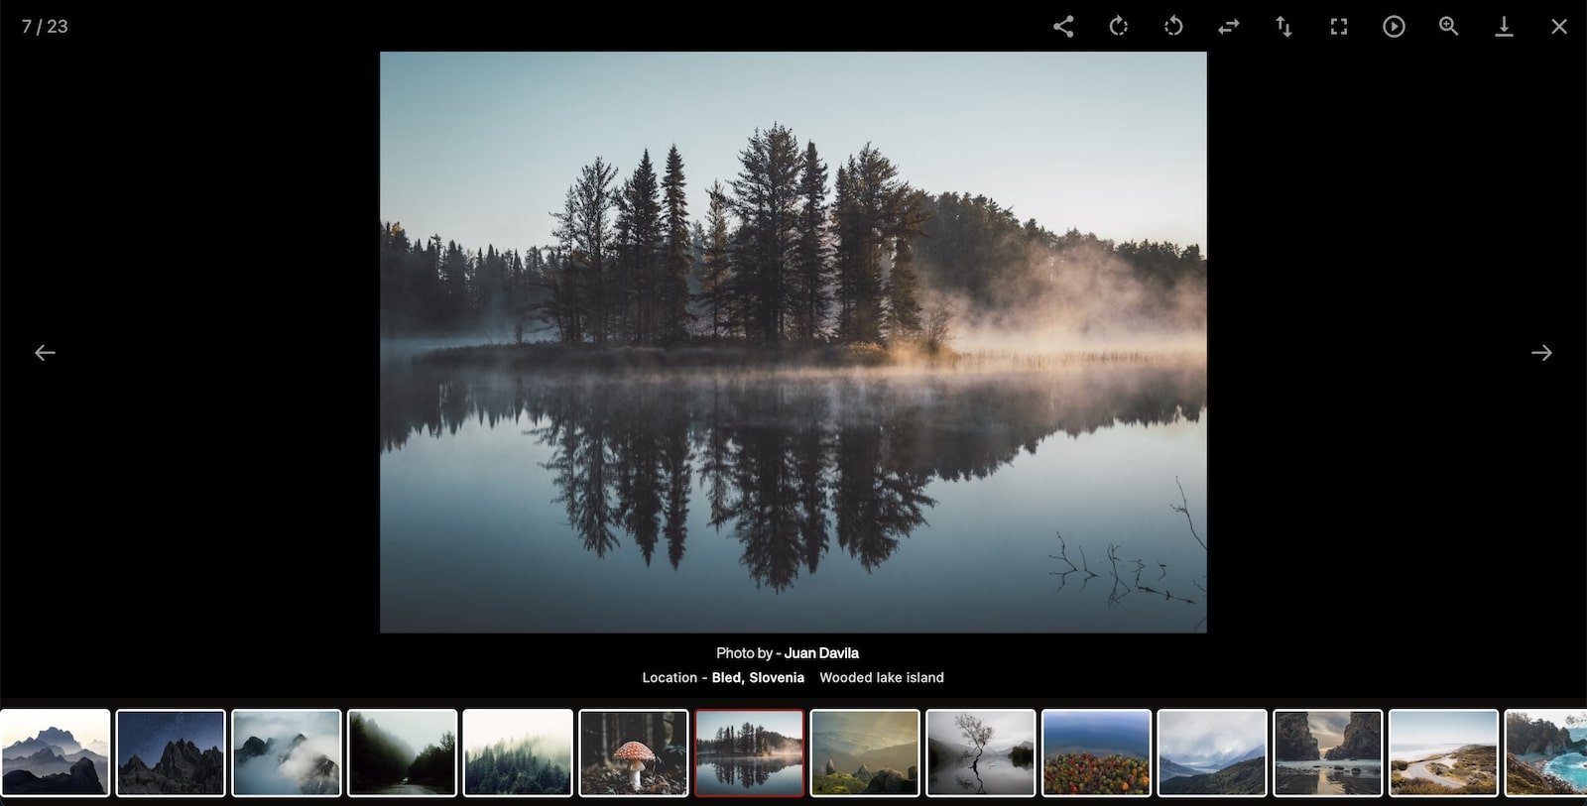
Task: Rotate image counterclockwise using toolbar icon
Action: click(x=1173, y=27)
